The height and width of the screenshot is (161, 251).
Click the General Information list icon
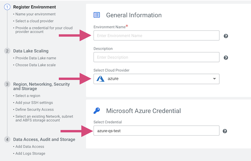tap(97, 15)
